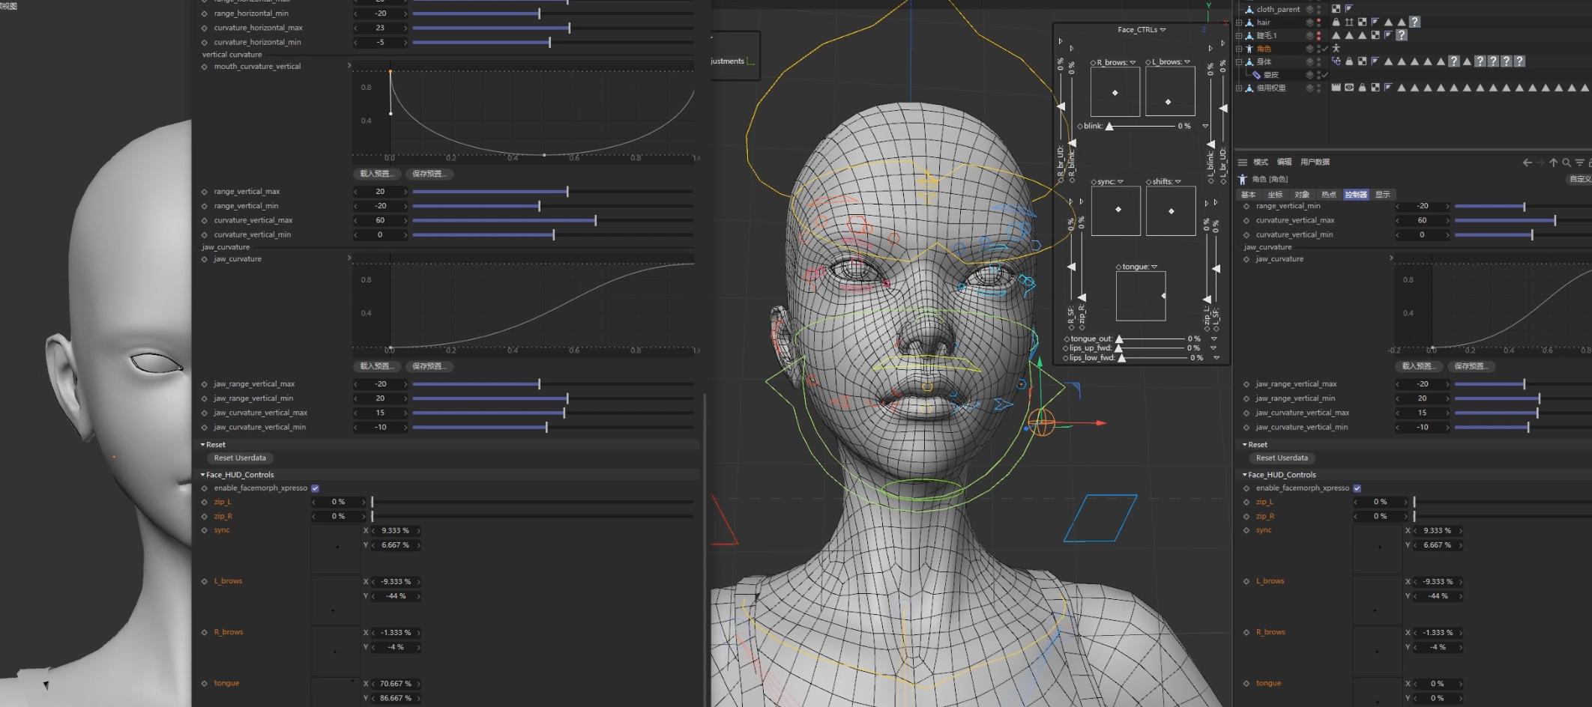Open the 编辑 menu
This screenshot has width=1592, height=707.
coord(1285,163)
